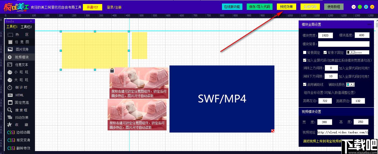
Task: Click the red resize handle on video block
Action: (273, 131)
